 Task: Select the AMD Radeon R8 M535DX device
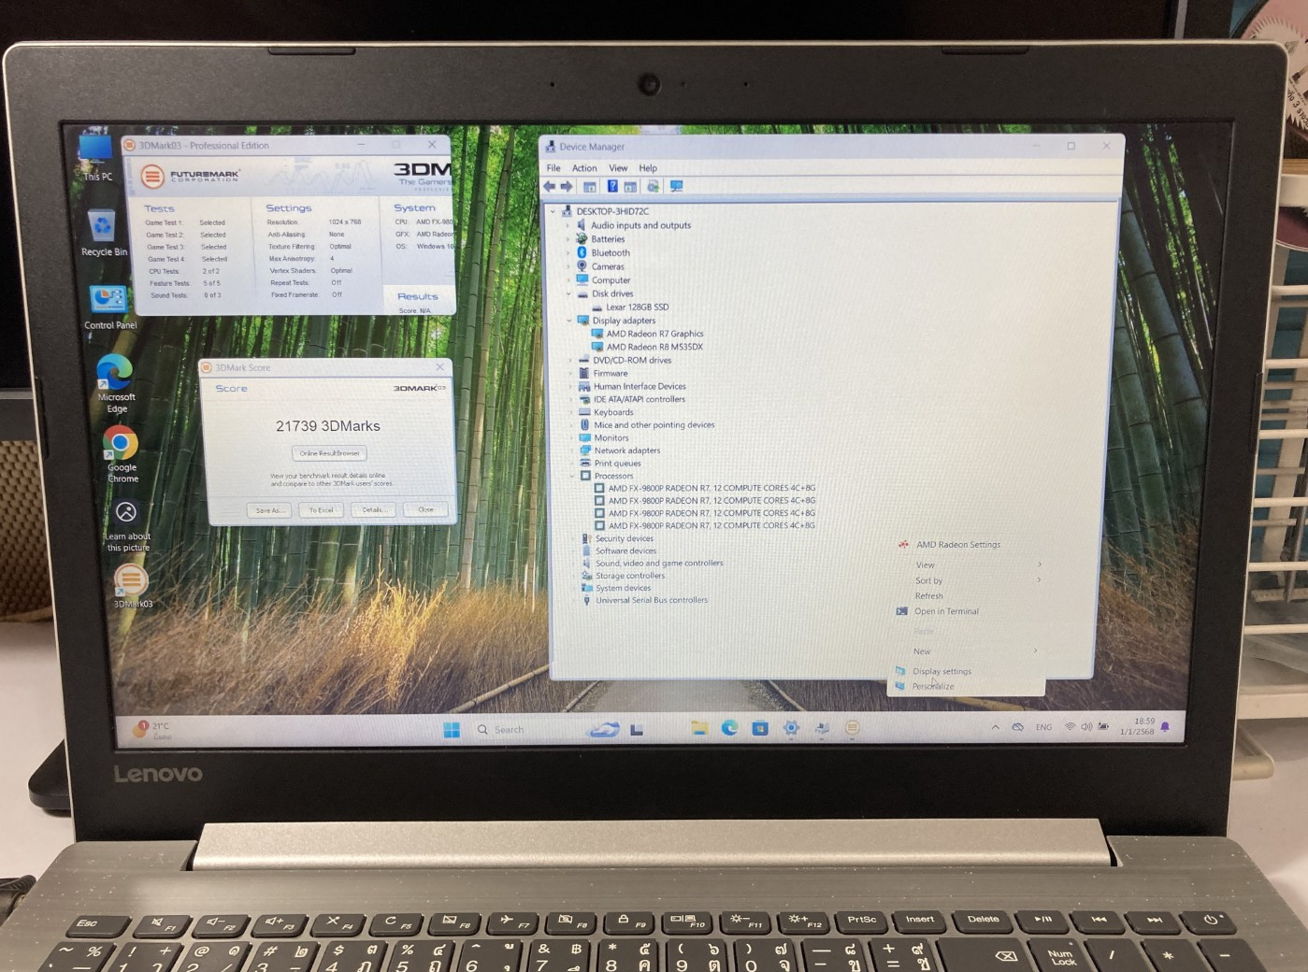coord(654,347)
